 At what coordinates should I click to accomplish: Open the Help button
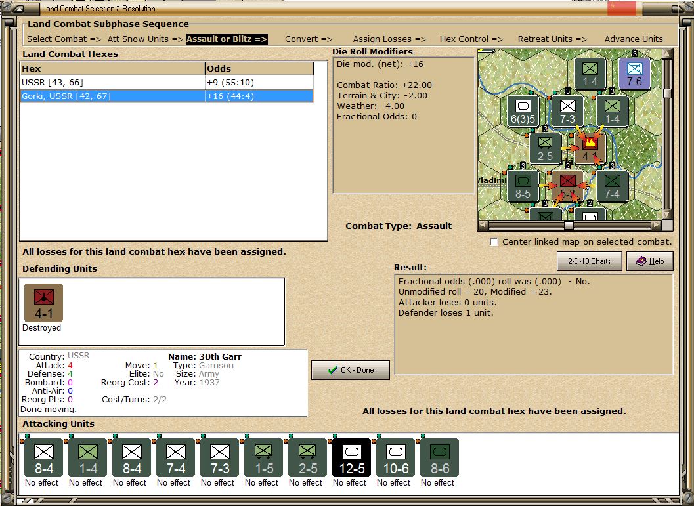[x=650, y=261]
